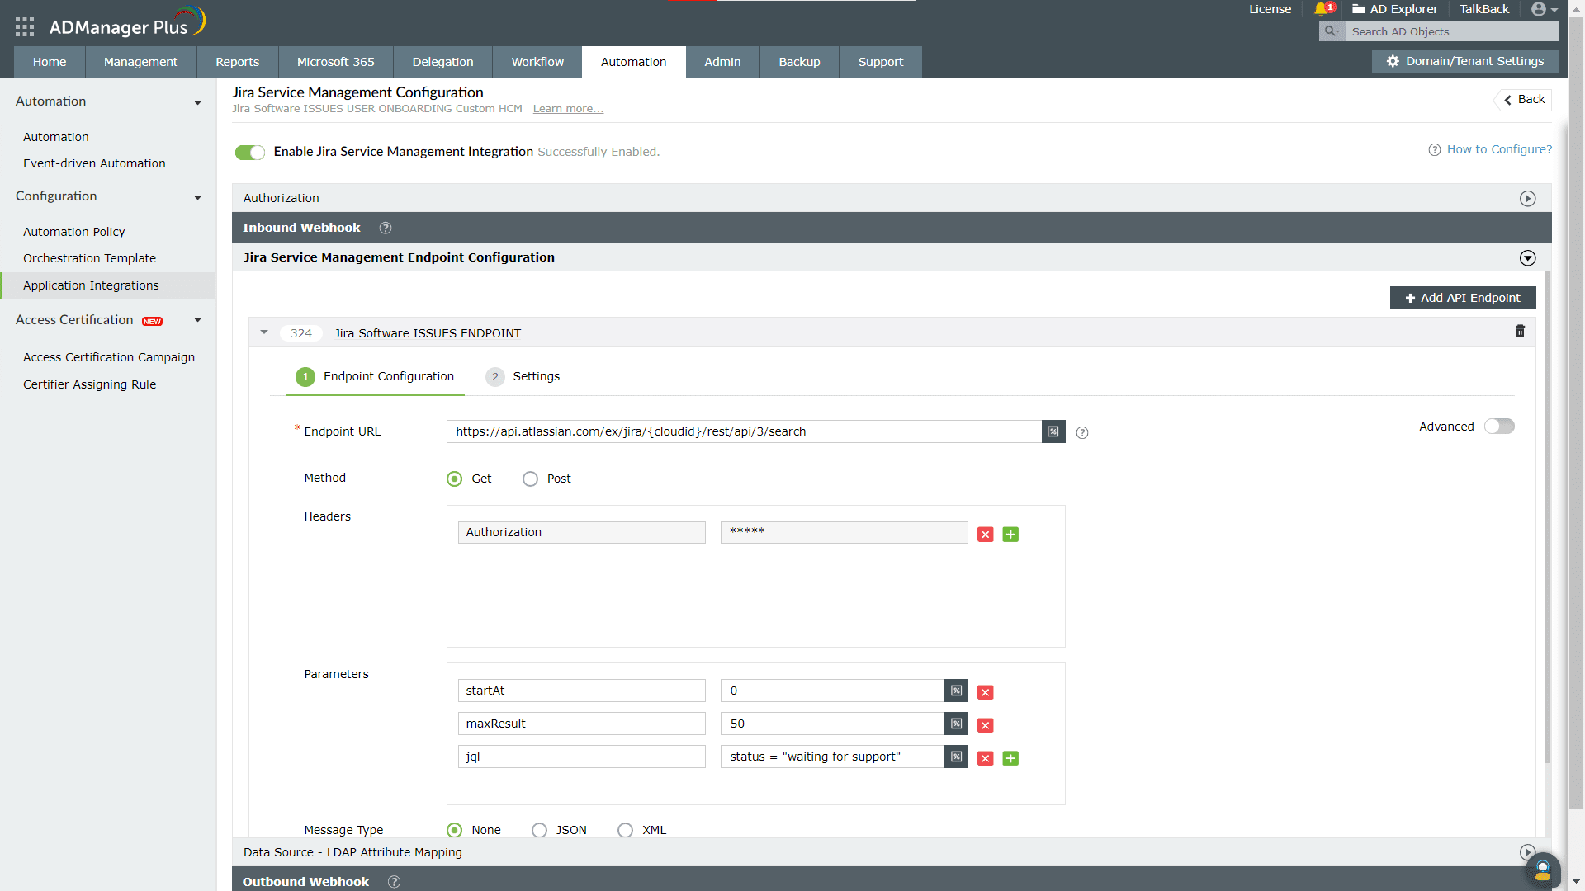Open macro picker for the jql parameter value

(x=956, y=757)
